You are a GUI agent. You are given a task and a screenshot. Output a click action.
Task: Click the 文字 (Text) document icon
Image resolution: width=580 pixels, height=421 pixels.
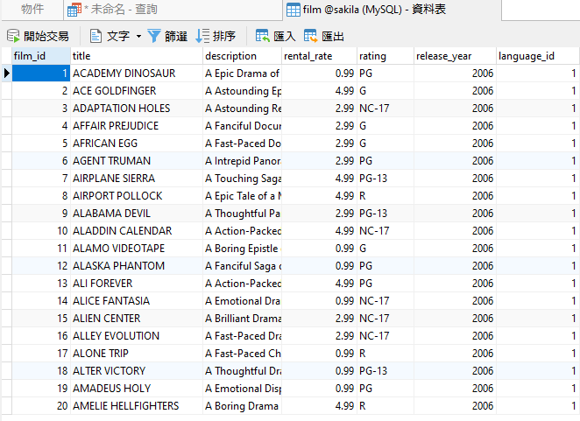click(96, 36)
